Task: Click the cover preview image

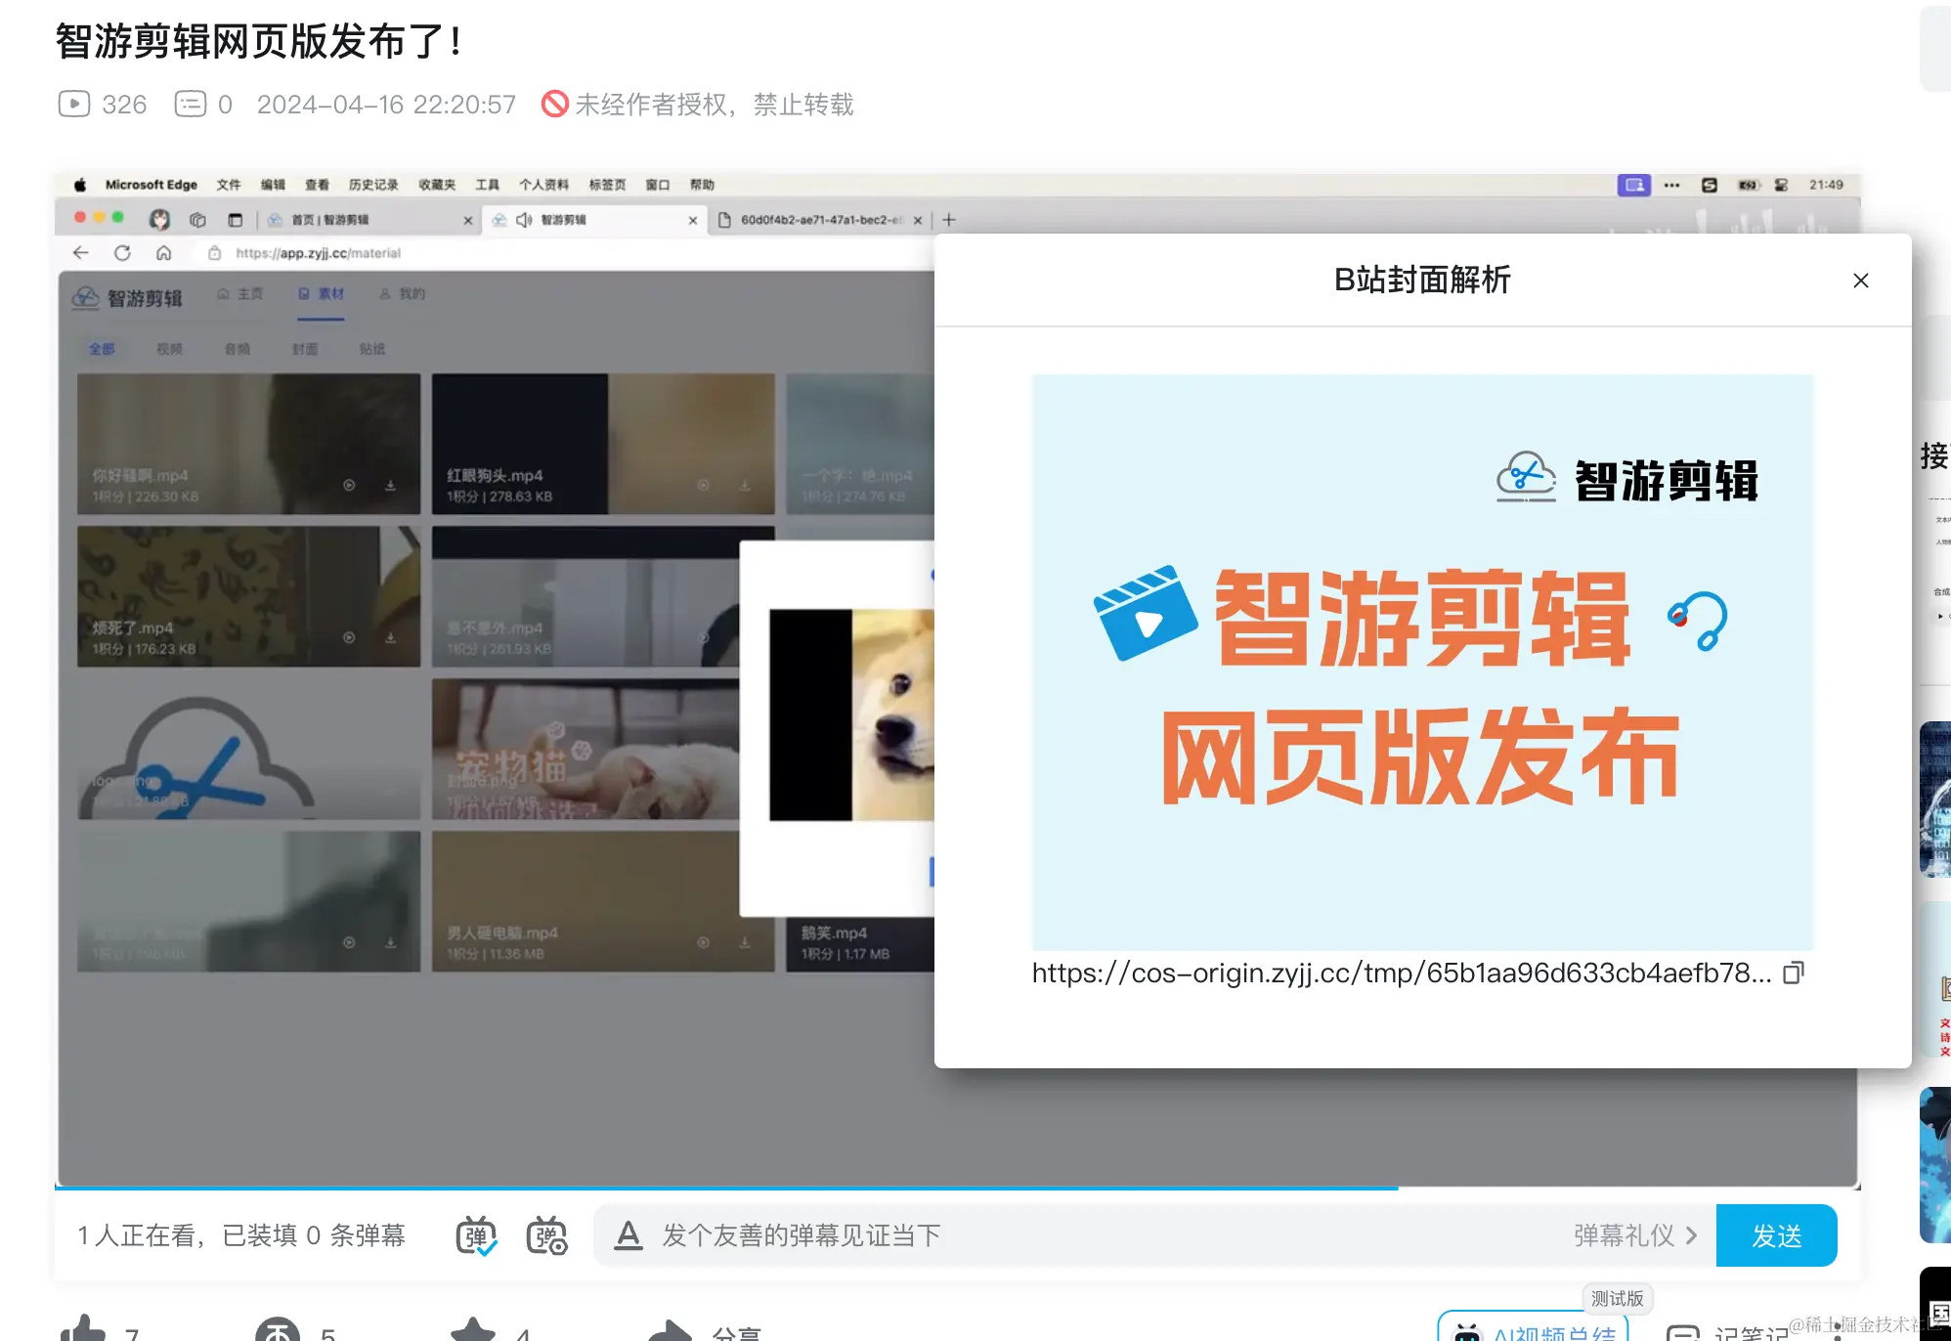Action: [1422, 662]
